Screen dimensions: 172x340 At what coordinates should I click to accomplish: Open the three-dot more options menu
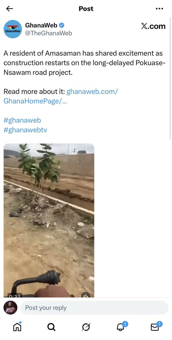pos(160,9)
